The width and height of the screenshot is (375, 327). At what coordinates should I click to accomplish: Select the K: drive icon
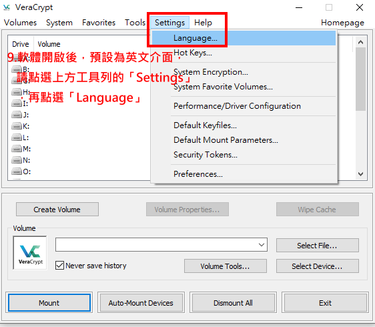[x=17, y=126]
